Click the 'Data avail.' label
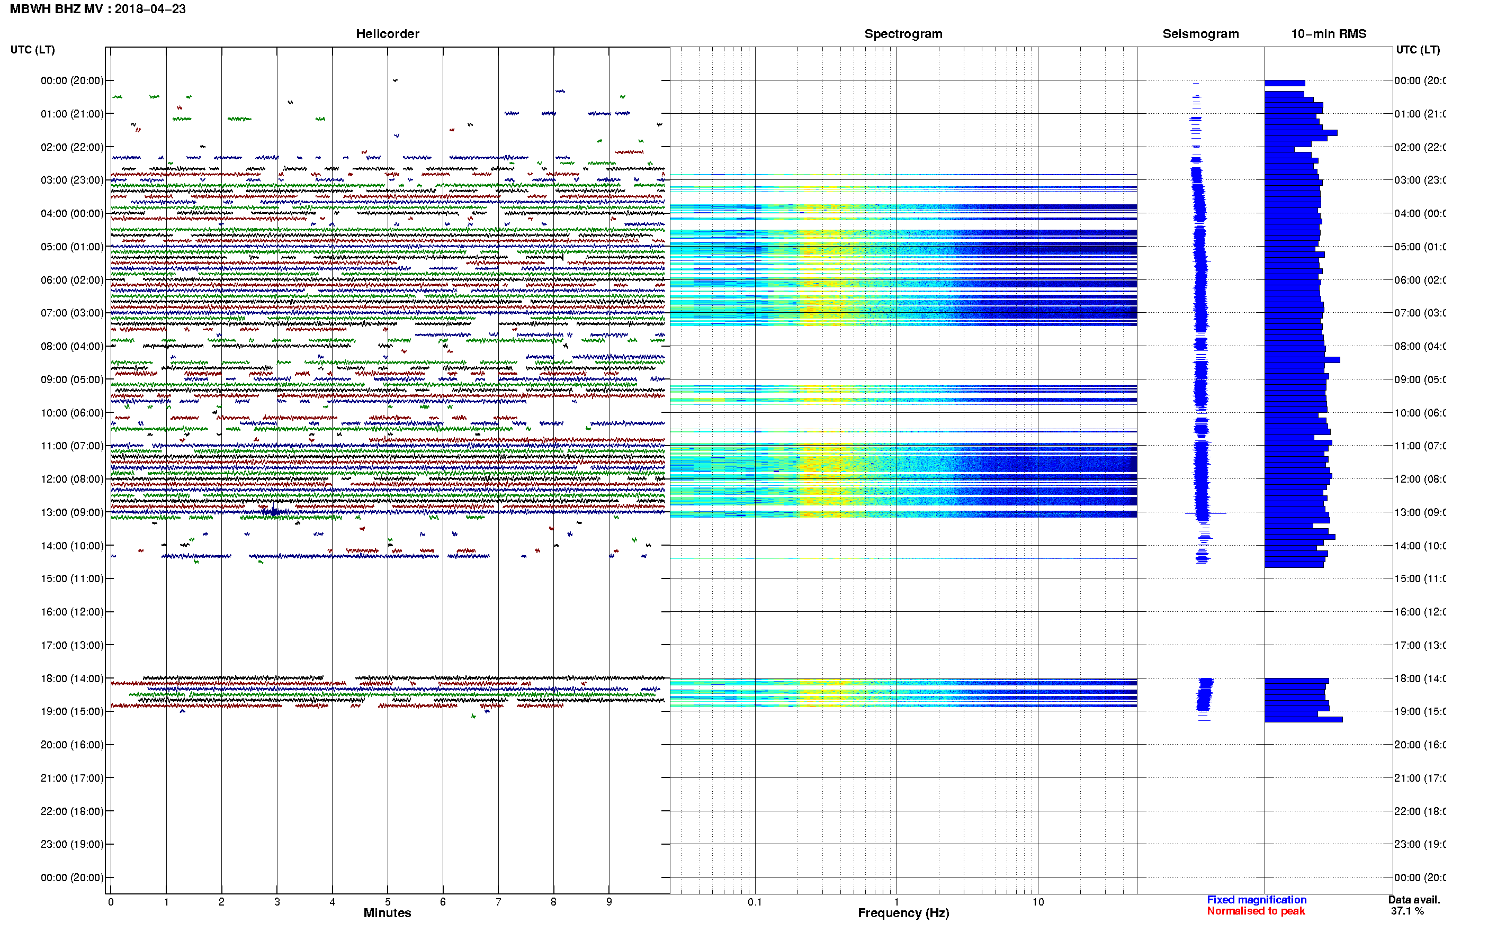 pyautogui.click(x=1414, y=899)
